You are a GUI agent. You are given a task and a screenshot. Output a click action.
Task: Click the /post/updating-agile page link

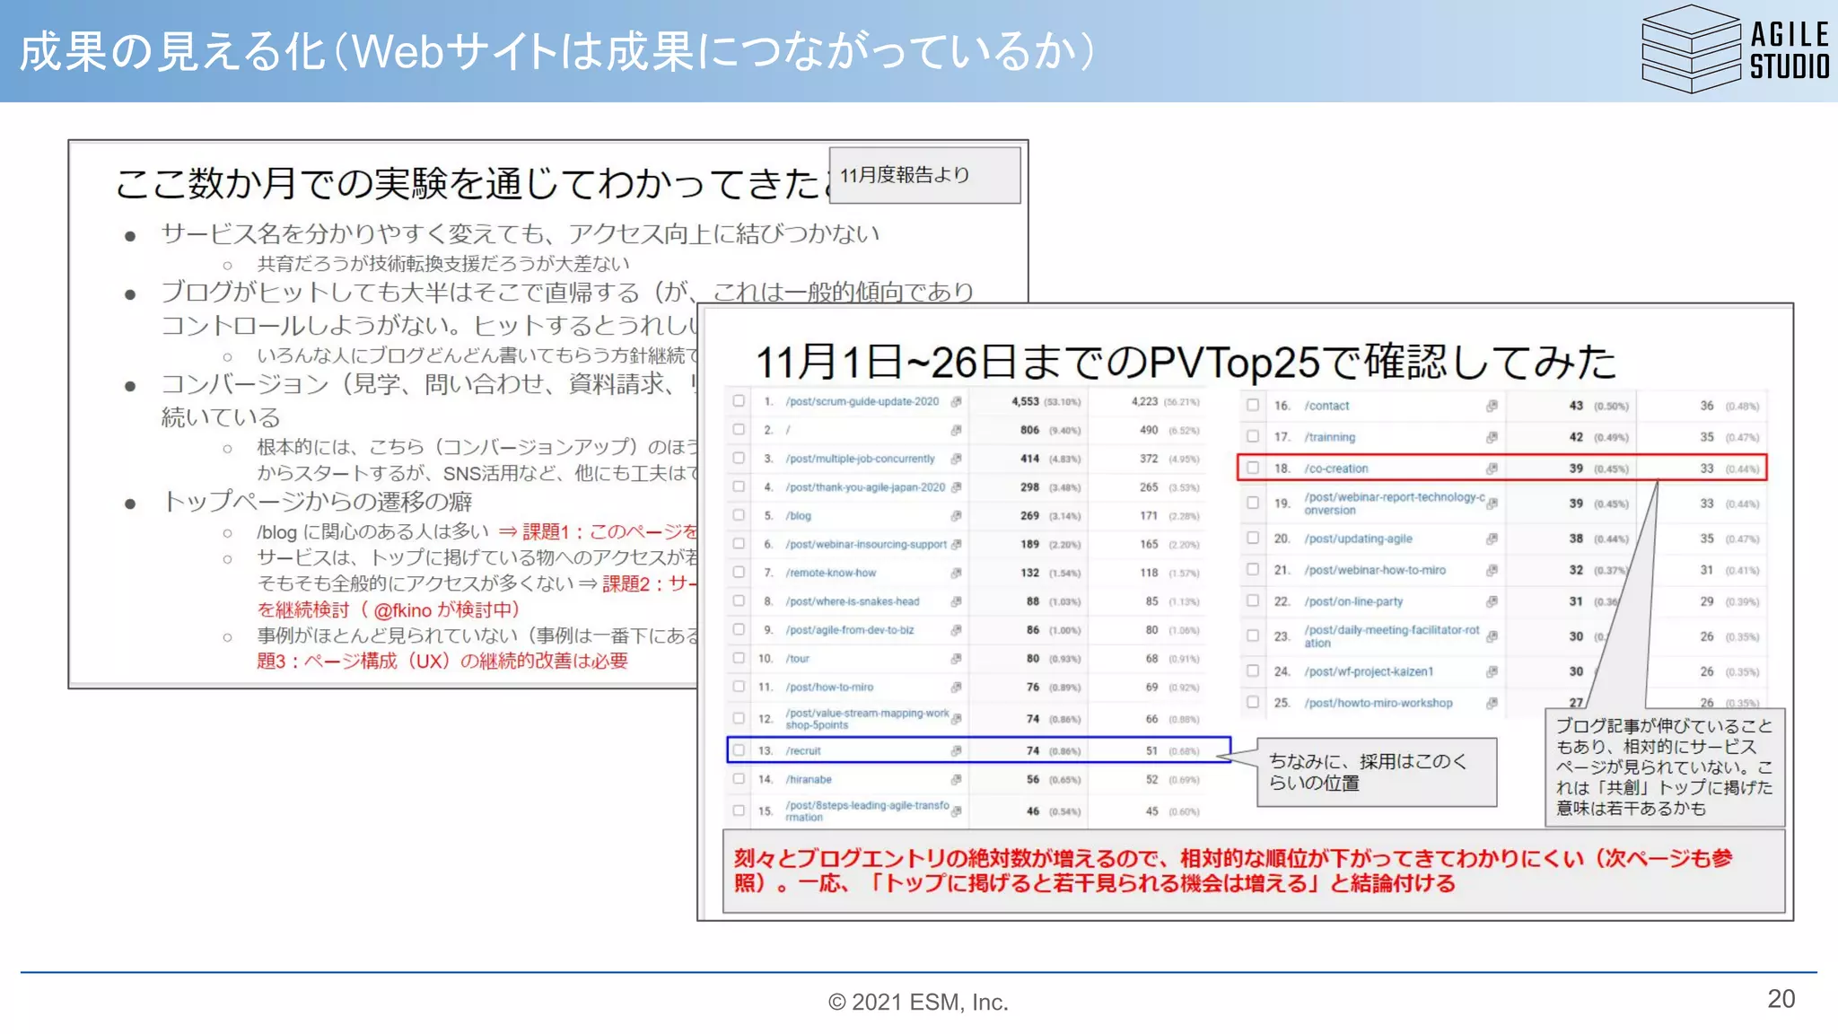tap(1359, 539)
